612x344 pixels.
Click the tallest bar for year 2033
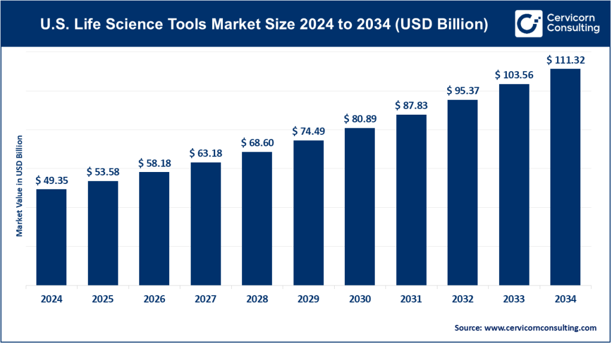click(514, 185)
